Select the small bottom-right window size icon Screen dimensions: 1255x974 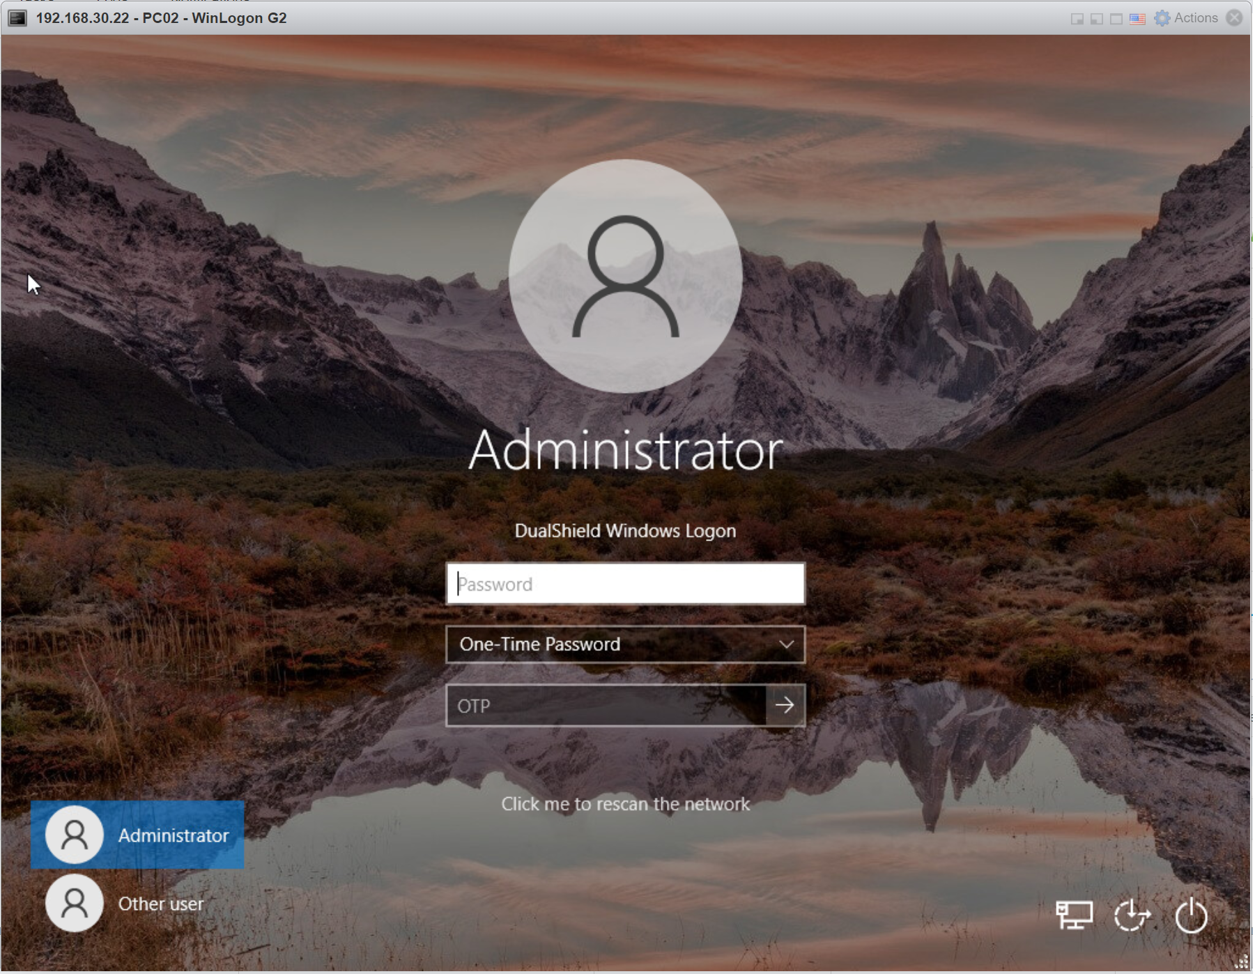(x=1077, y=19)
